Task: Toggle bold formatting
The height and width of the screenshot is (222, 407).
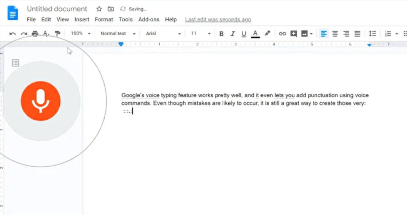Action: [221, 33]
